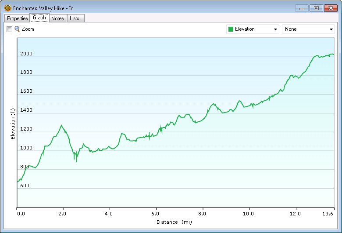Open the Elevation dropdown

[x=253, y=29]
